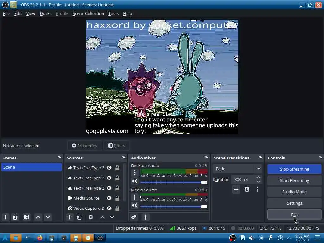Click the Exit button
The image size is (324, 243).
tap(295, 215)
